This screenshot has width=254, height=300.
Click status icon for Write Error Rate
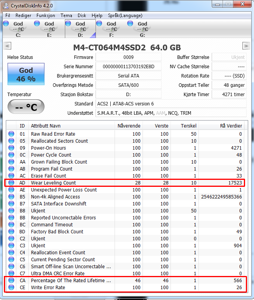11,287
